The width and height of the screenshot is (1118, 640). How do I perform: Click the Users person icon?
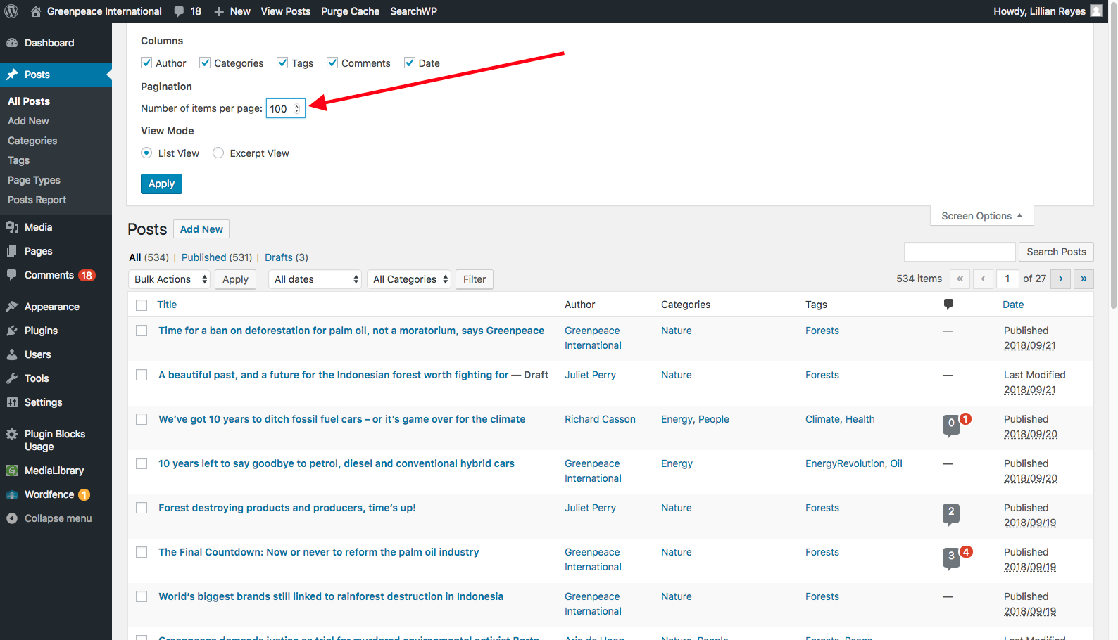(x=12, y=354)
